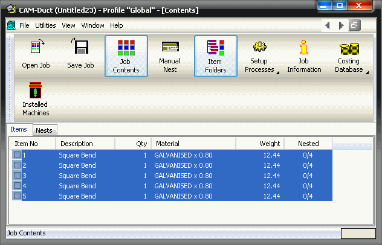Sort by Description column header

click(x=85, y=144)
